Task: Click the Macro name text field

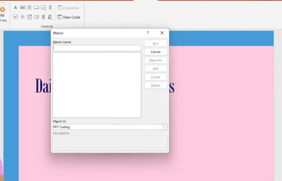Action: coord(97,48)
